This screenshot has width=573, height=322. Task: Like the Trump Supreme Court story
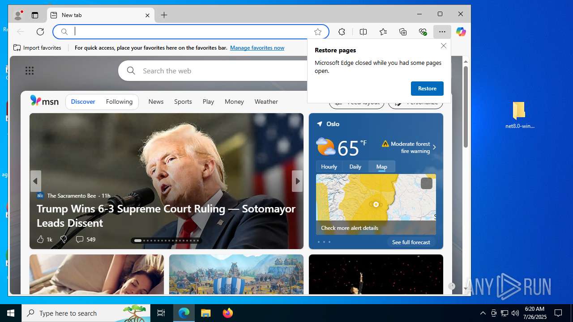pos(44,239)
